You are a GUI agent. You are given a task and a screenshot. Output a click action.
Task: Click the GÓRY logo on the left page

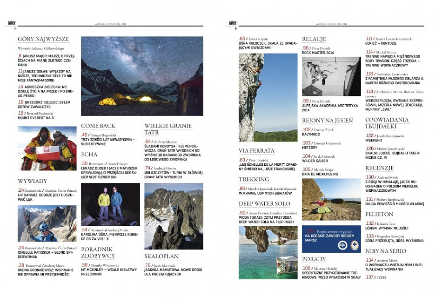(11, 23)
